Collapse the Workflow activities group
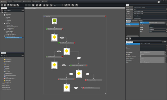The width and height of the screenshot is (167, 100). click(1, 58)
